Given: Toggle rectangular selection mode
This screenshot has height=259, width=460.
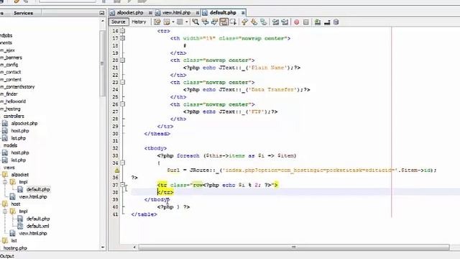Looking at the screenshot, I should 233,22.
